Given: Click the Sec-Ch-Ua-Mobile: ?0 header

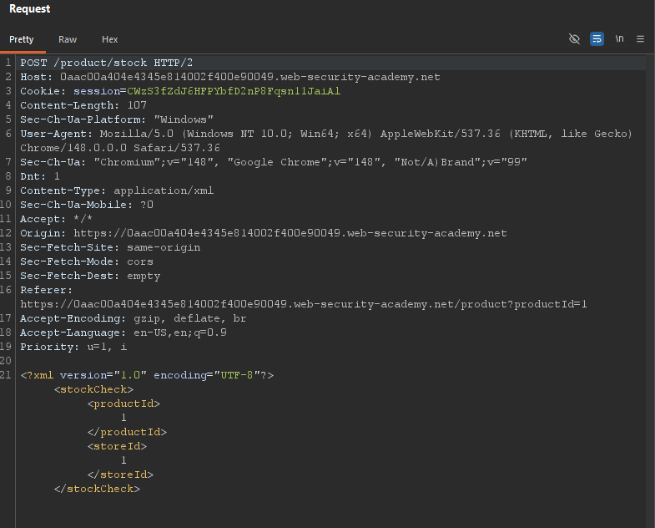Looking at the screenshot, I should coord(87,205).
